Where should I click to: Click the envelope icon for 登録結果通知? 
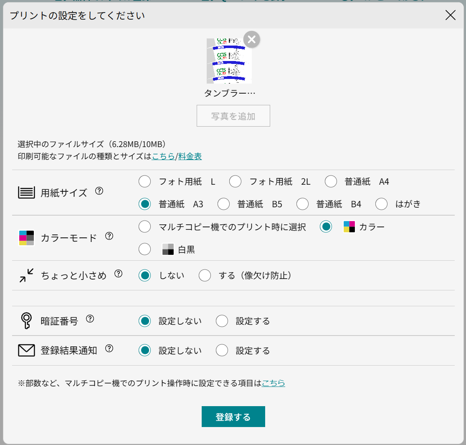point(26,350)
